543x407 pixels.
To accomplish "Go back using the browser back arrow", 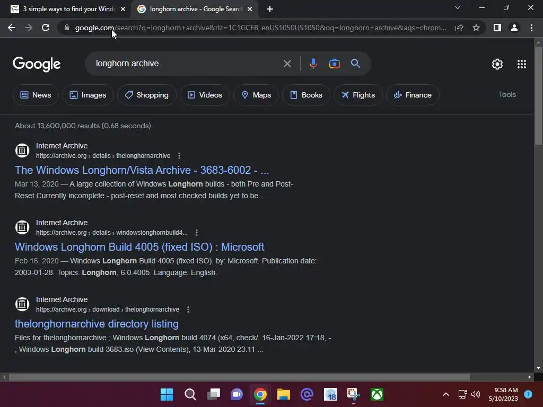I will [x=12, y=28].
